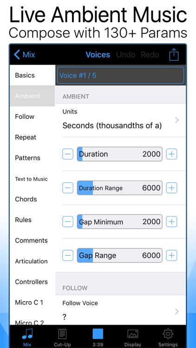Adjust the Duration Range slider
The height and width of the screenshot is (348, 196).
pos(119,188)
